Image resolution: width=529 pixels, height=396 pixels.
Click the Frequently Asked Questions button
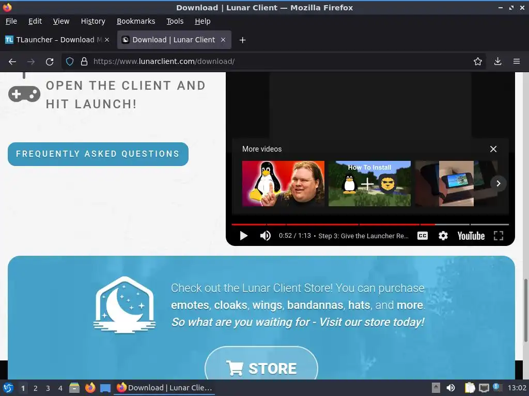(98, 154)
